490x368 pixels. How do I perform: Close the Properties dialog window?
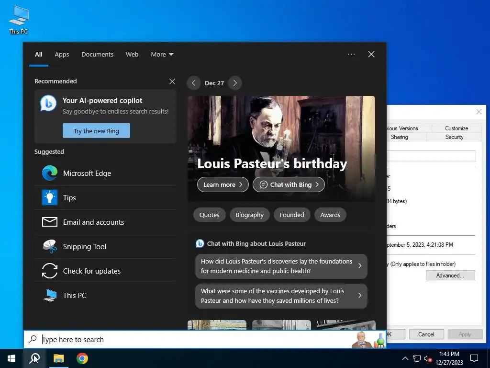click(x=479, y=112)
